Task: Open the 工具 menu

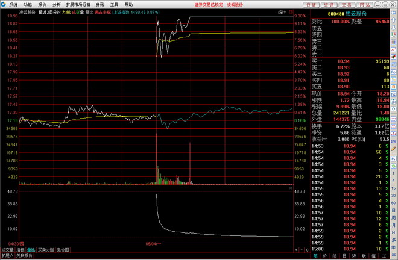Action: [x=114, y=5]
